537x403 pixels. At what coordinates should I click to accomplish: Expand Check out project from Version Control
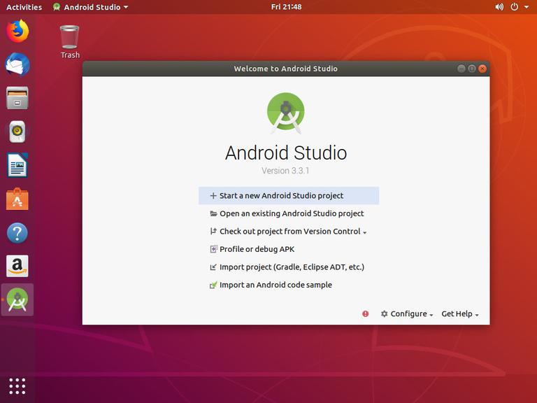(288, 232)
